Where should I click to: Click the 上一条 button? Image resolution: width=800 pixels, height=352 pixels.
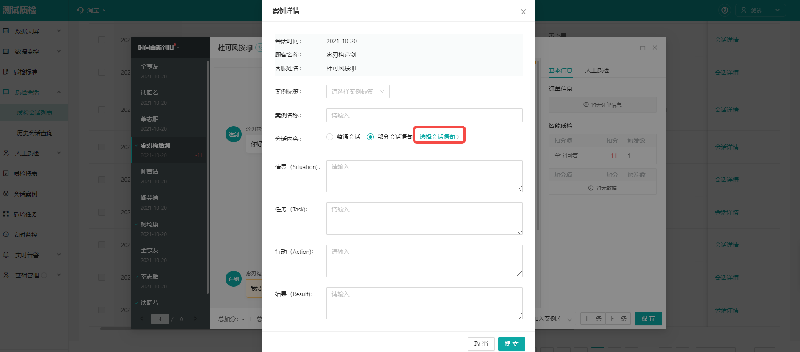(x=593, y=319)
